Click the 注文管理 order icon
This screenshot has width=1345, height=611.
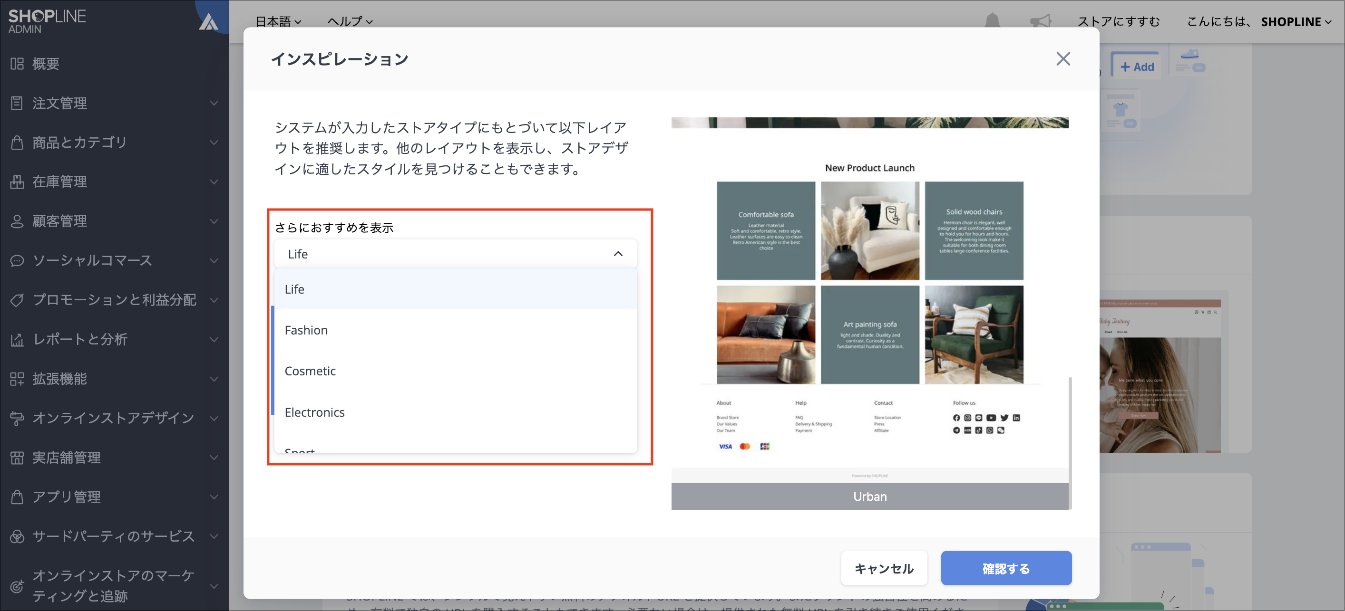point(17,103)
